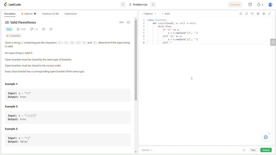276x155 pixels.
Task: Go to the previous problem arrow
Action: tap(123, 5)
